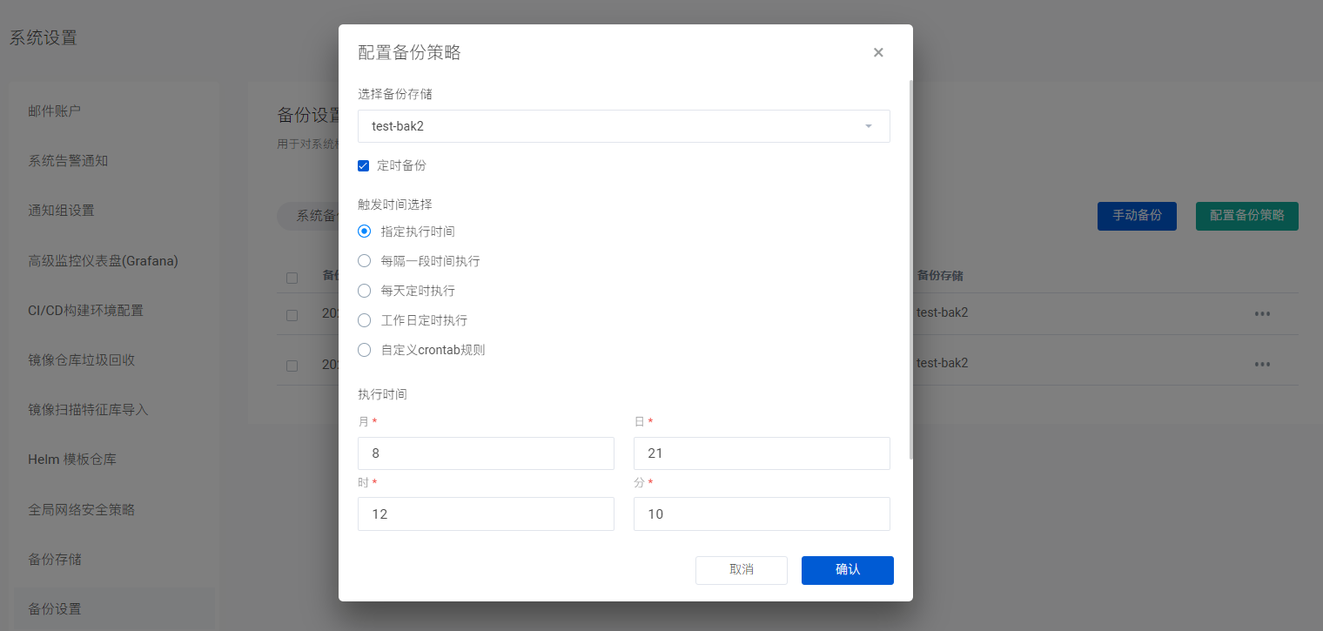Image resolution: width=1323 pixels, height=631 pixels.
Task: Uncheck the 定时备份 checkbox
Action: coord(364,165)
